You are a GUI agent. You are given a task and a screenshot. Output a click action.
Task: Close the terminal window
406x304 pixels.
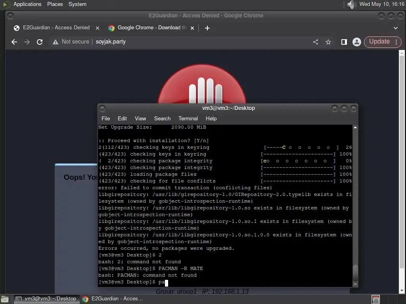point(353,108)
